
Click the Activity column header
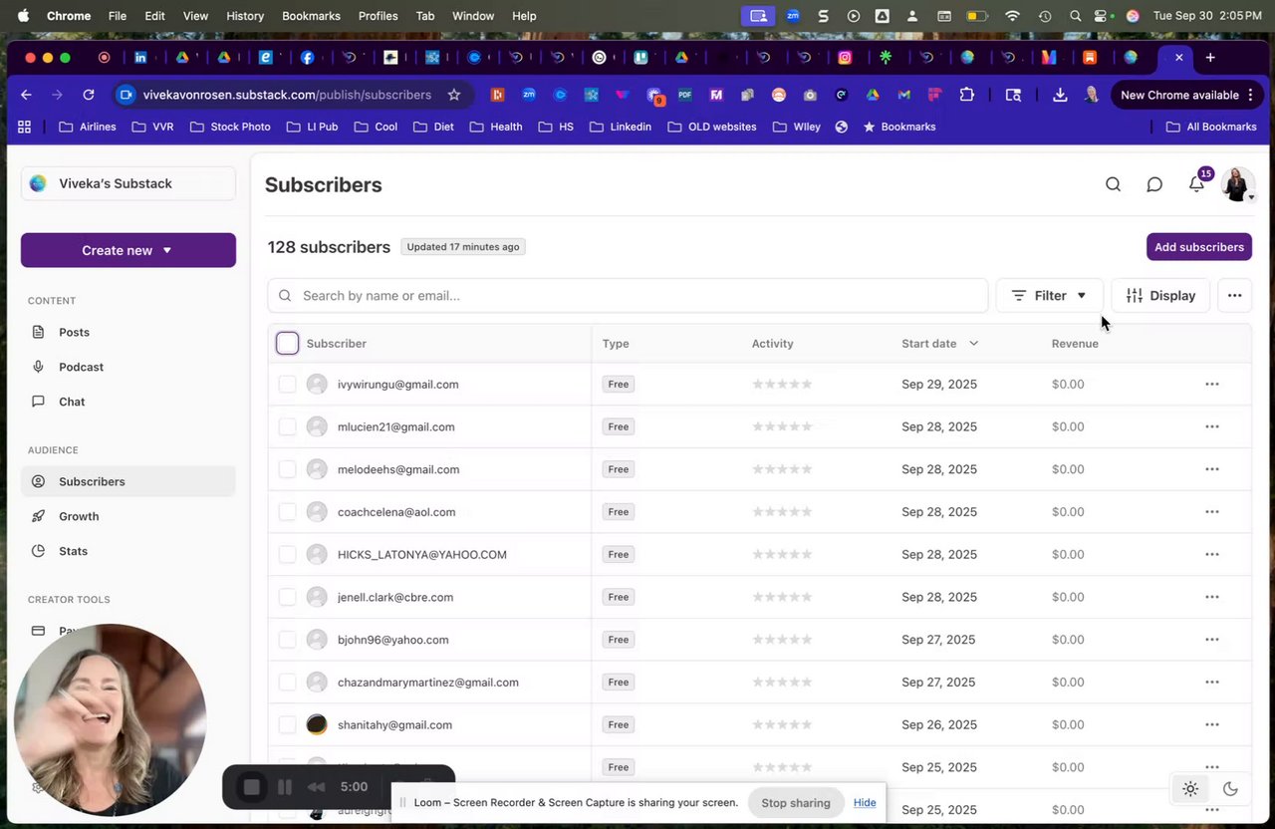coord(773,344)
